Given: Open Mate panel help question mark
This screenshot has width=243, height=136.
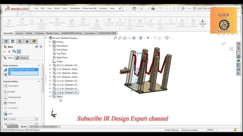Looking at the screenshot, I should [x=41, y=47].
